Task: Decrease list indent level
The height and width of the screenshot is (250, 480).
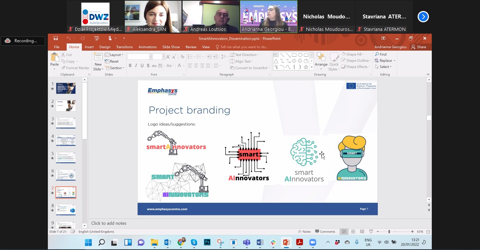Action: tap(210, 57)
